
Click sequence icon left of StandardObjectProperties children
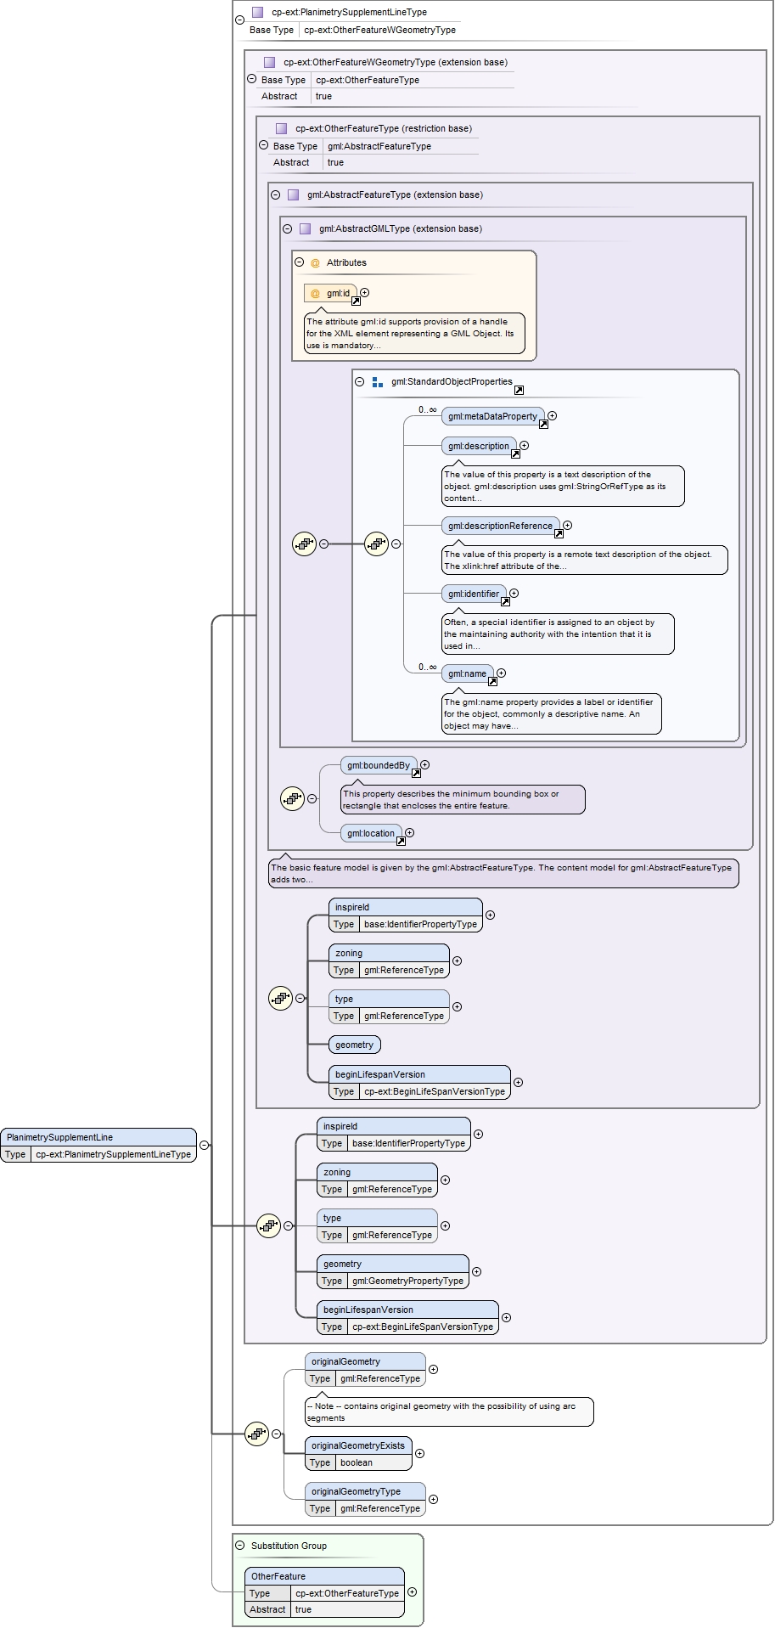point(376,544)
